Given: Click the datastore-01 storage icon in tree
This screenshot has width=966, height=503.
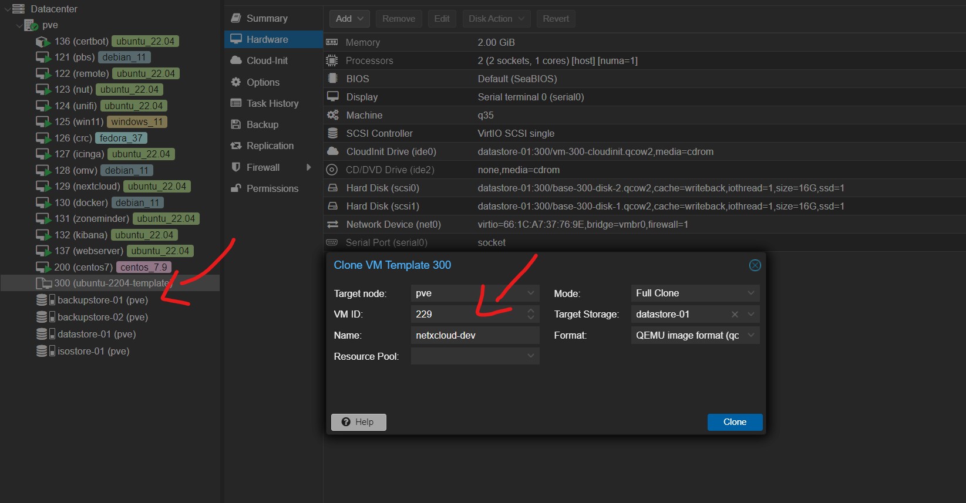Looking at the screenshot, I should click(42, 334).
